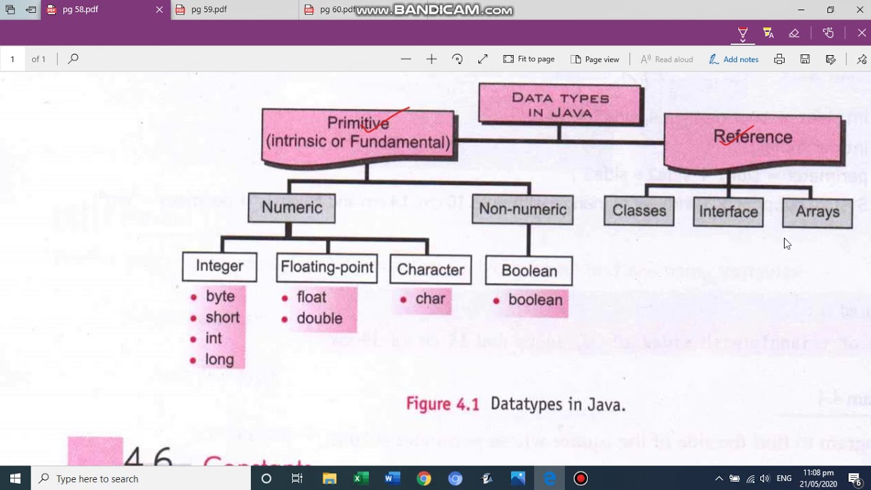Select the ballpoint pen ink tool
Image resolution: width=871 pixels, height=490 pixels.
tap(743, 33)
